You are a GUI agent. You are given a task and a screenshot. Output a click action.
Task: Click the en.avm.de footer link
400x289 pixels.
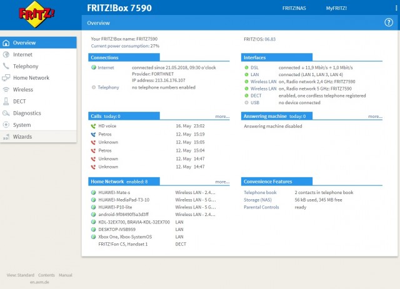click(x=39, y=282)
